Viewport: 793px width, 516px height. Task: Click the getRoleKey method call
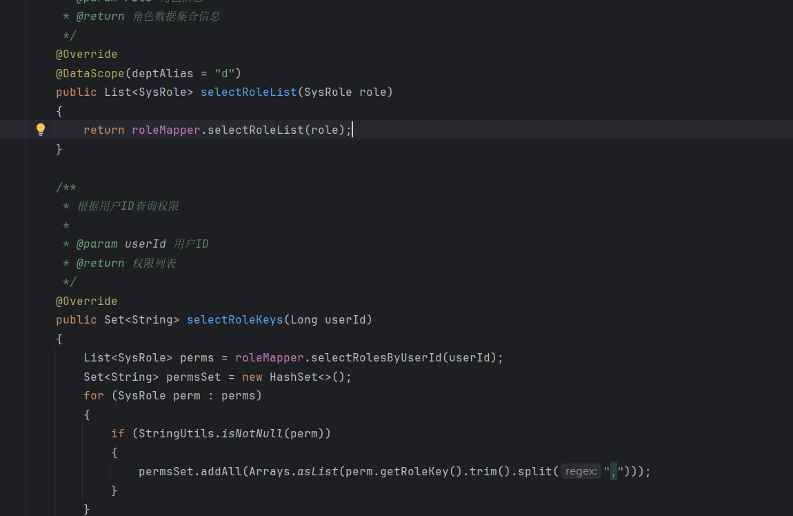click(414, 471)
